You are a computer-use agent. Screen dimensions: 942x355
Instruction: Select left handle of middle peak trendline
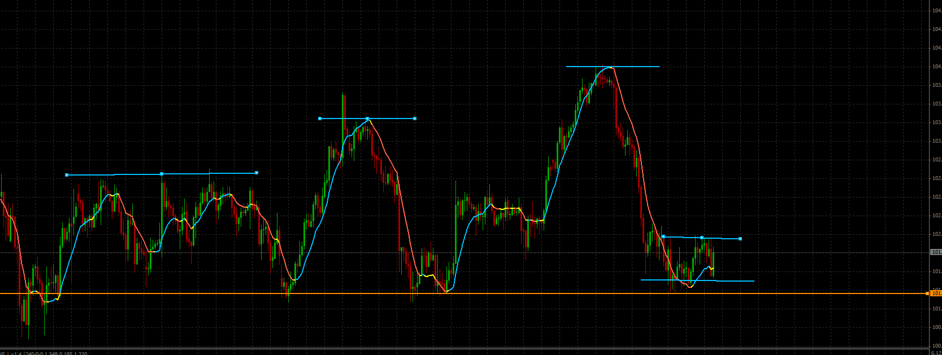(320, 119)
